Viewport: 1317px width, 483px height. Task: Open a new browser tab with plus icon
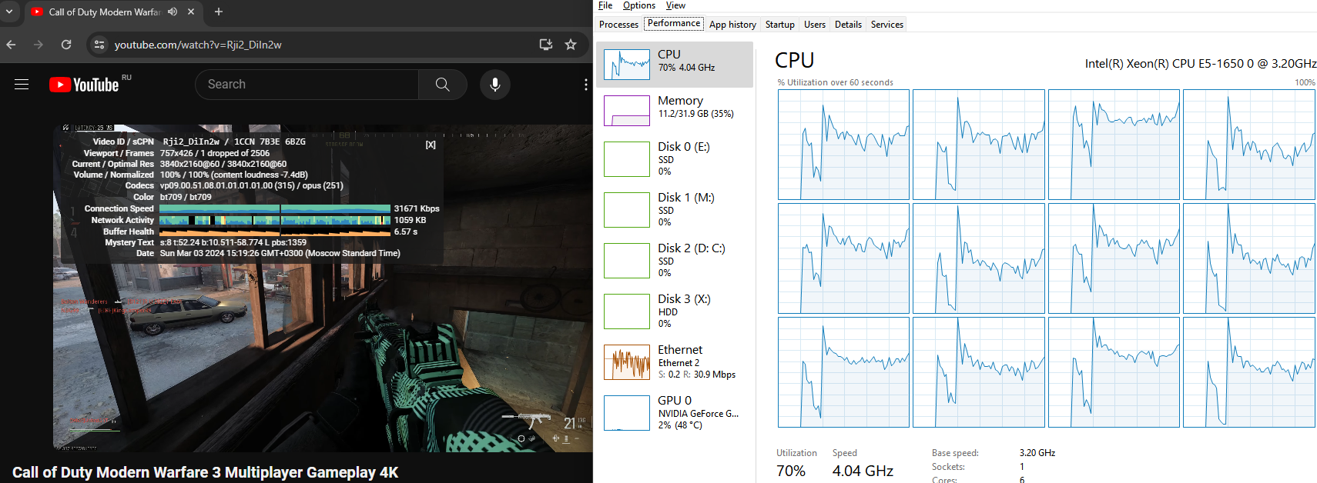(x=219, y=12)
